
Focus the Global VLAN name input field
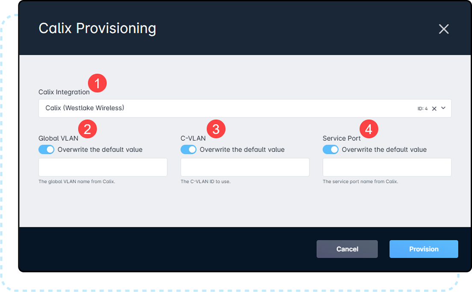[103, 167]
